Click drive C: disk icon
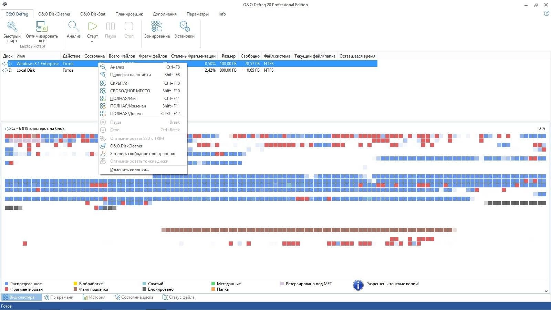Screen dimensions: 551x310 5,64
